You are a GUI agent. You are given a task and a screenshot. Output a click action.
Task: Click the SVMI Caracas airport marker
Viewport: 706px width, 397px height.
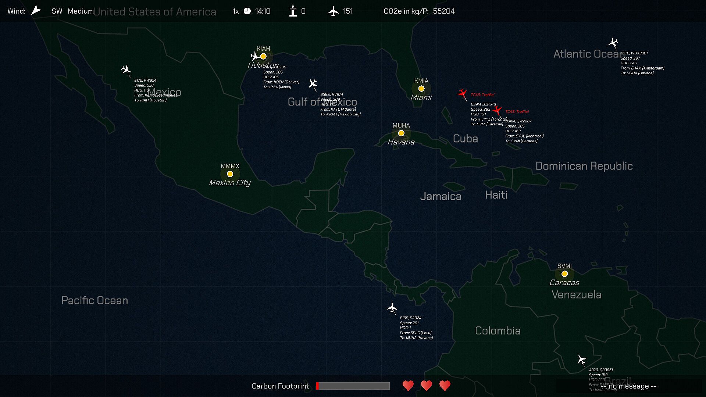click(564, 273)
